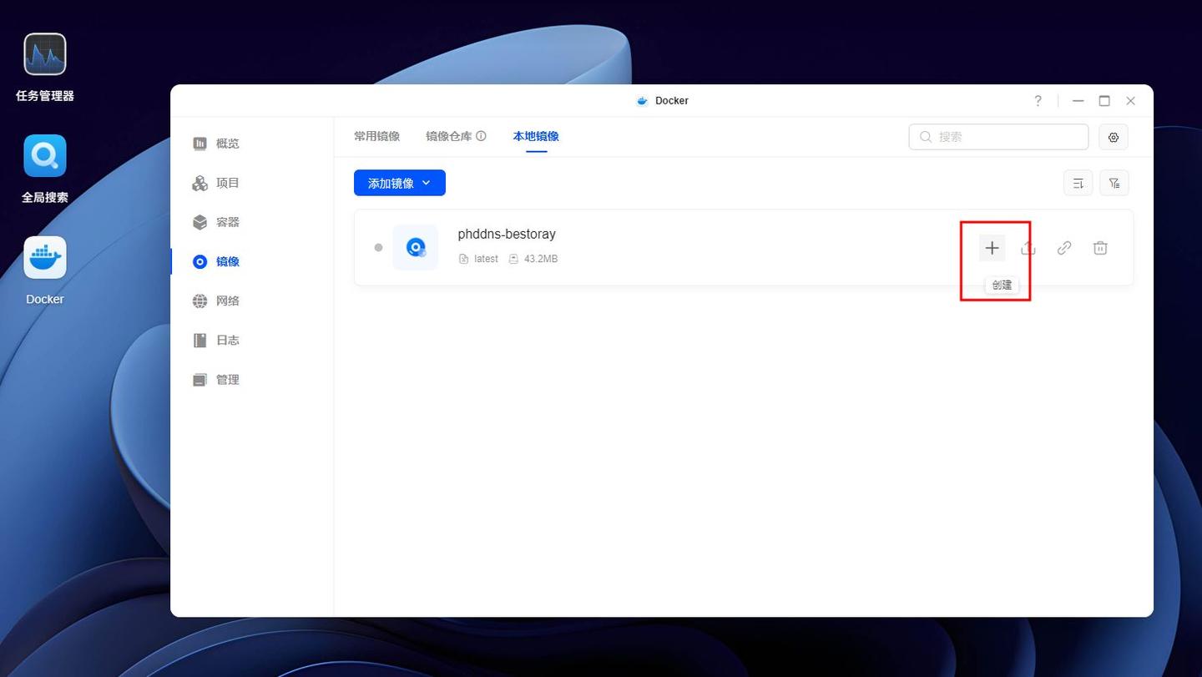This screenshot has width=1202, height=677.
Task: Go to 概览 in the sidebar
Action: (227, 144)
